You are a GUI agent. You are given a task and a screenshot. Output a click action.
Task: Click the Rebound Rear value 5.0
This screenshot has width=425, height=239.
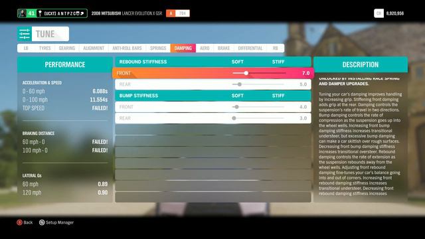tap(303, 84)
